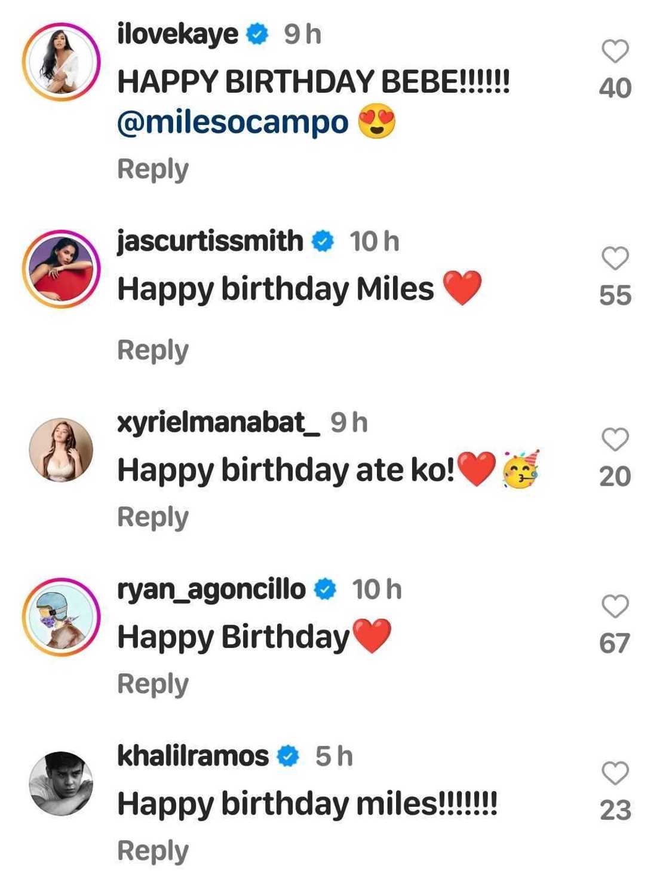Click Reply under ilovekaye's comment
The image size is (669, 884).
(152, 169)
